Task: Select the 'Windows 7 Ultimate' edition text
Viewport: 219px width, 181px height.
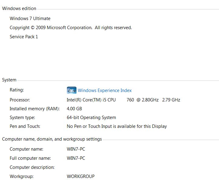Action: (30, 19)
